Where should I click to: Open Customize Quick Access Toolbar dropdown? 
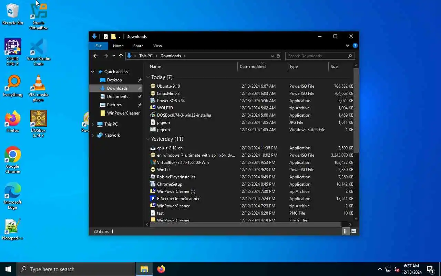120,37
